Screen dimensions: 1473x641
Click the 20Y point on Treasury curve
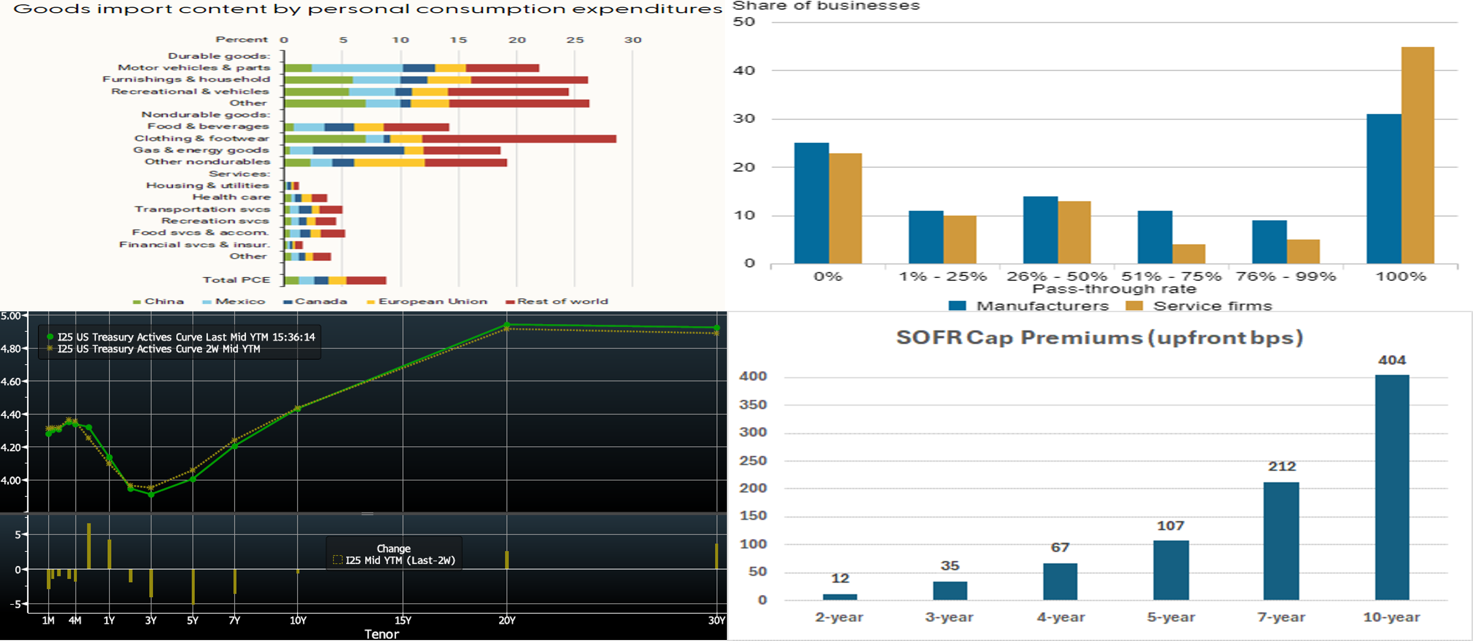pyautogui.click(x=507, y=325)
